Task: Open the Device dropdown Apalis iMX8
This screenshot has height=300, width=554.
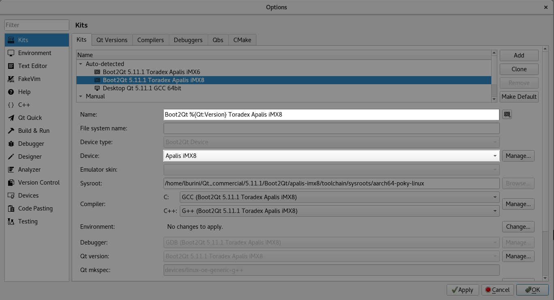Action: point(331,155)
